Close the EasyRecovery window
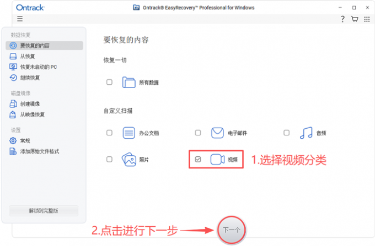Screen dimensions: 375x246 (x=367, y=8)
